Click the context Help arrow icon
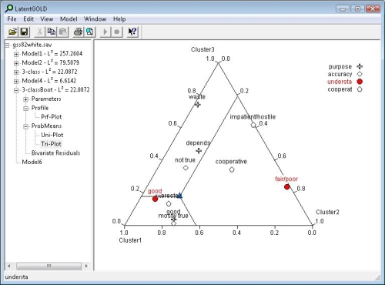385x285 pixels. point(132,32)
